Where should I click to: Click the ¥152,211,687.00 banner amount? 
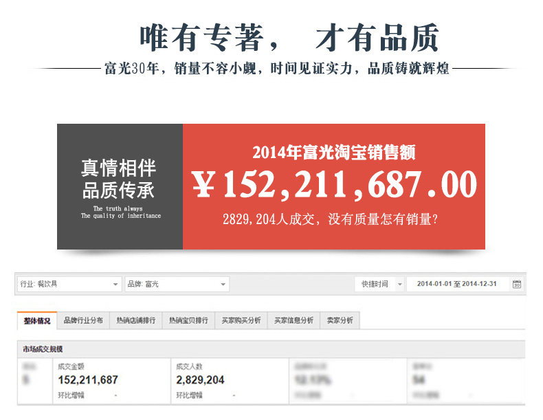[x=334, y=184]
